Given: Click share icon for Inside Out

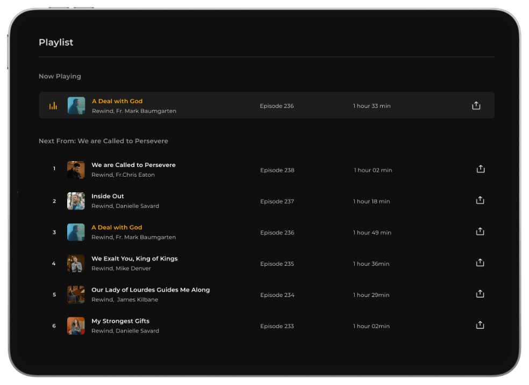Looking at the screenshot, I should click(480, 200).
